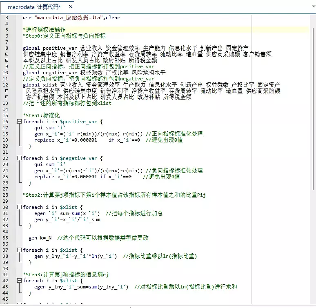The height and width of the screenshot is (308, 316).
Task: Click the comment //避免出现0值 on line 25
Action: [161, 177]
